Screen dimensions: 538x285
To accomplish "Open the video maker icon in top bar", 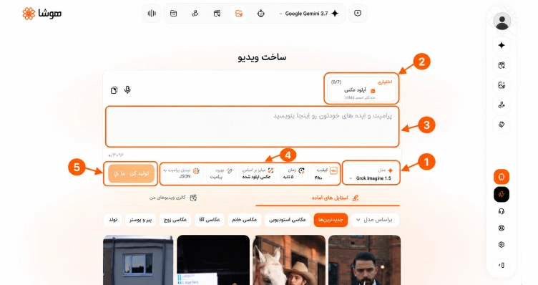I will pos(217,14).
